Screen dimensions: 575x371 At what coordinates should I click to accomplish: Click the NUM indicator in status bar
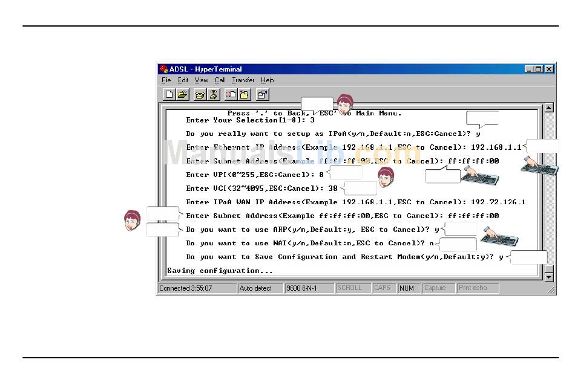[x=409, y=288]
